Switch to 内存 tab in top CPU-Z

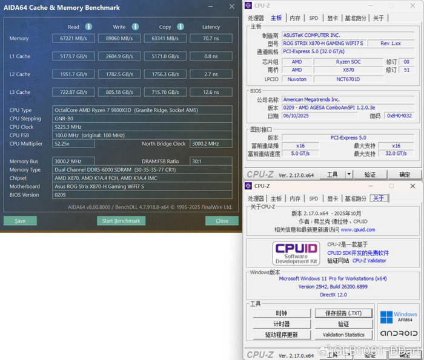295,18
